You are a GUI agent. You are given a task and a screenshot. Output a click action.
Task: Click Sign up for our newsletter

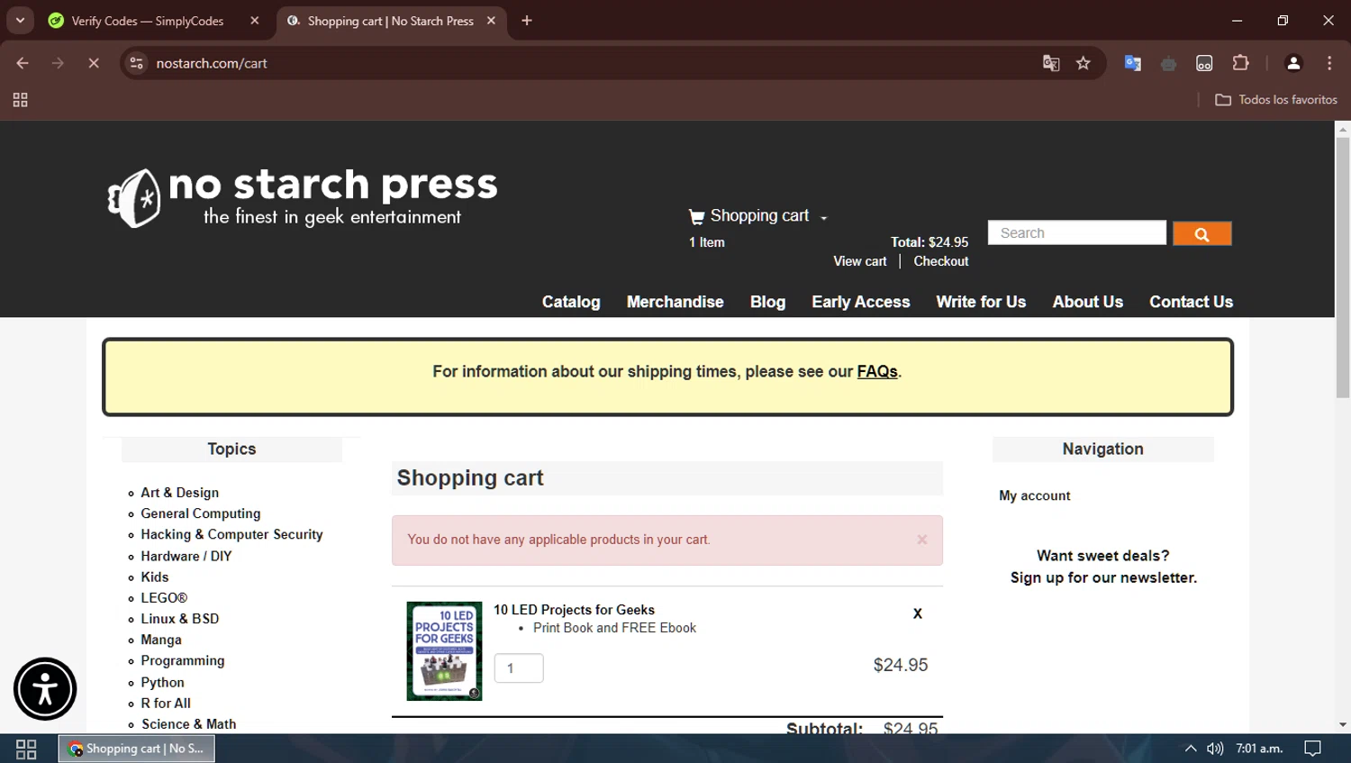tap(1103, 577)
